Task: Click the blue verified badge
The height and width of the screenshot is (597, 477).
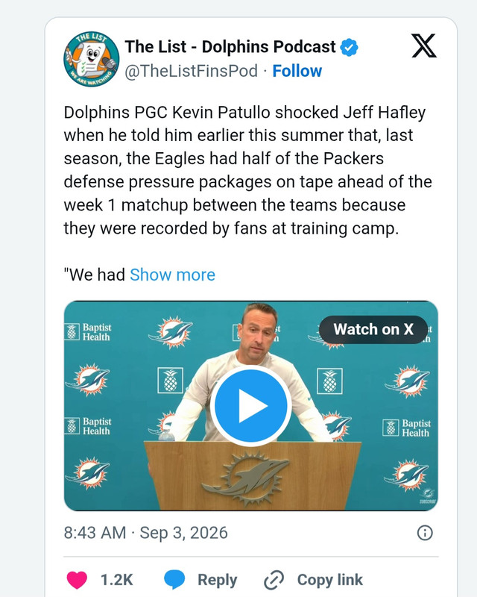Action: point(349,47)
